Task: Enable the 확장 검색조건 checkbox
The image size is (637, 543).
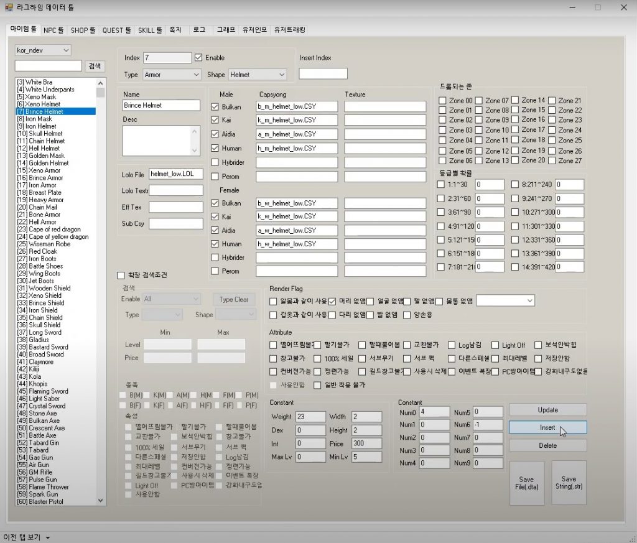Action: click(121, 276)
